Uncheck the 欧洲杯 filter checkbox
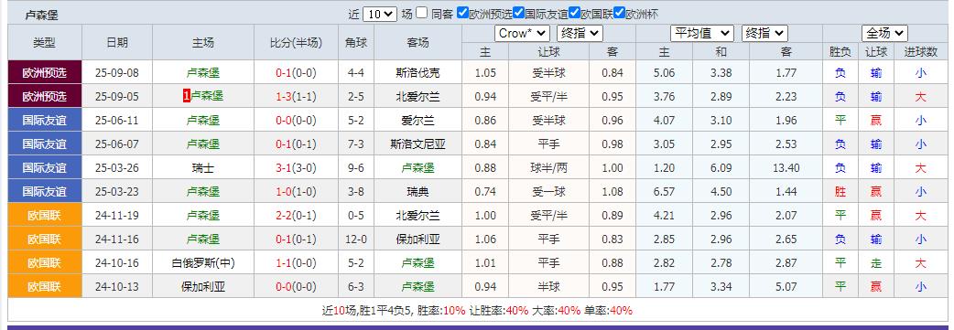 pos(619,12)
